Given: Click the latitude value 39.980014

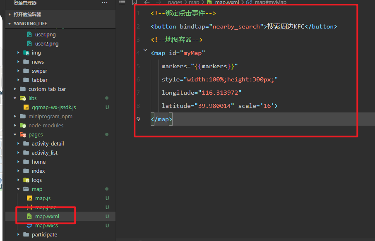Looking at the screenshot, I should point(214,106).
